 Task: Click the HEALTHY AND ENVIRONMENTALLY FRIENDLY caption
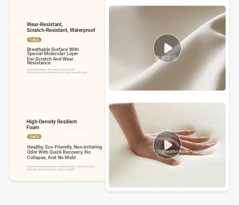[61, 166]
